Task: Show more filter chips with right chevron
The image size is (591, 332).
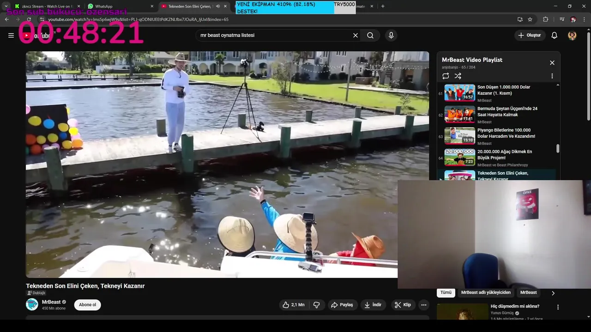Action: 553,293
